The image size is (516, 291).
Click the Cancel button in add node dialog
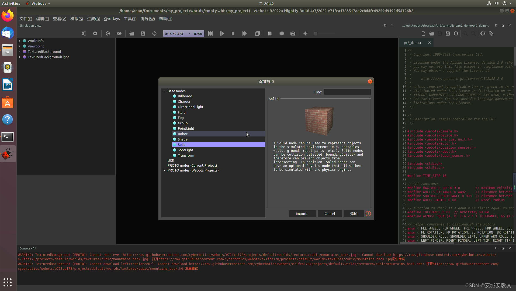pyautogui.click(x=330, y=214)
